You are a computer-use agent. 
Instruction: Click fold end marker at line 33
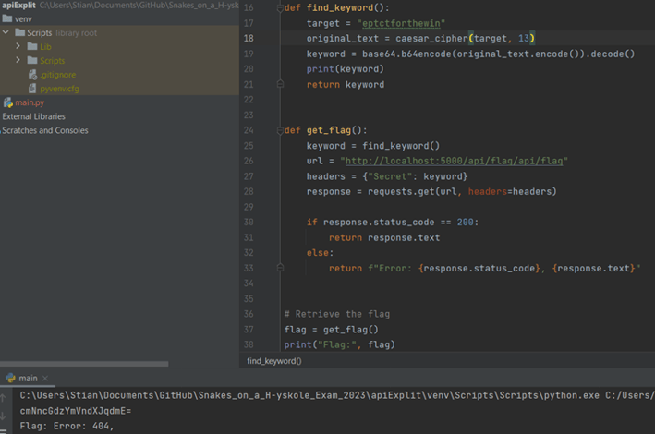coord(280,268)
